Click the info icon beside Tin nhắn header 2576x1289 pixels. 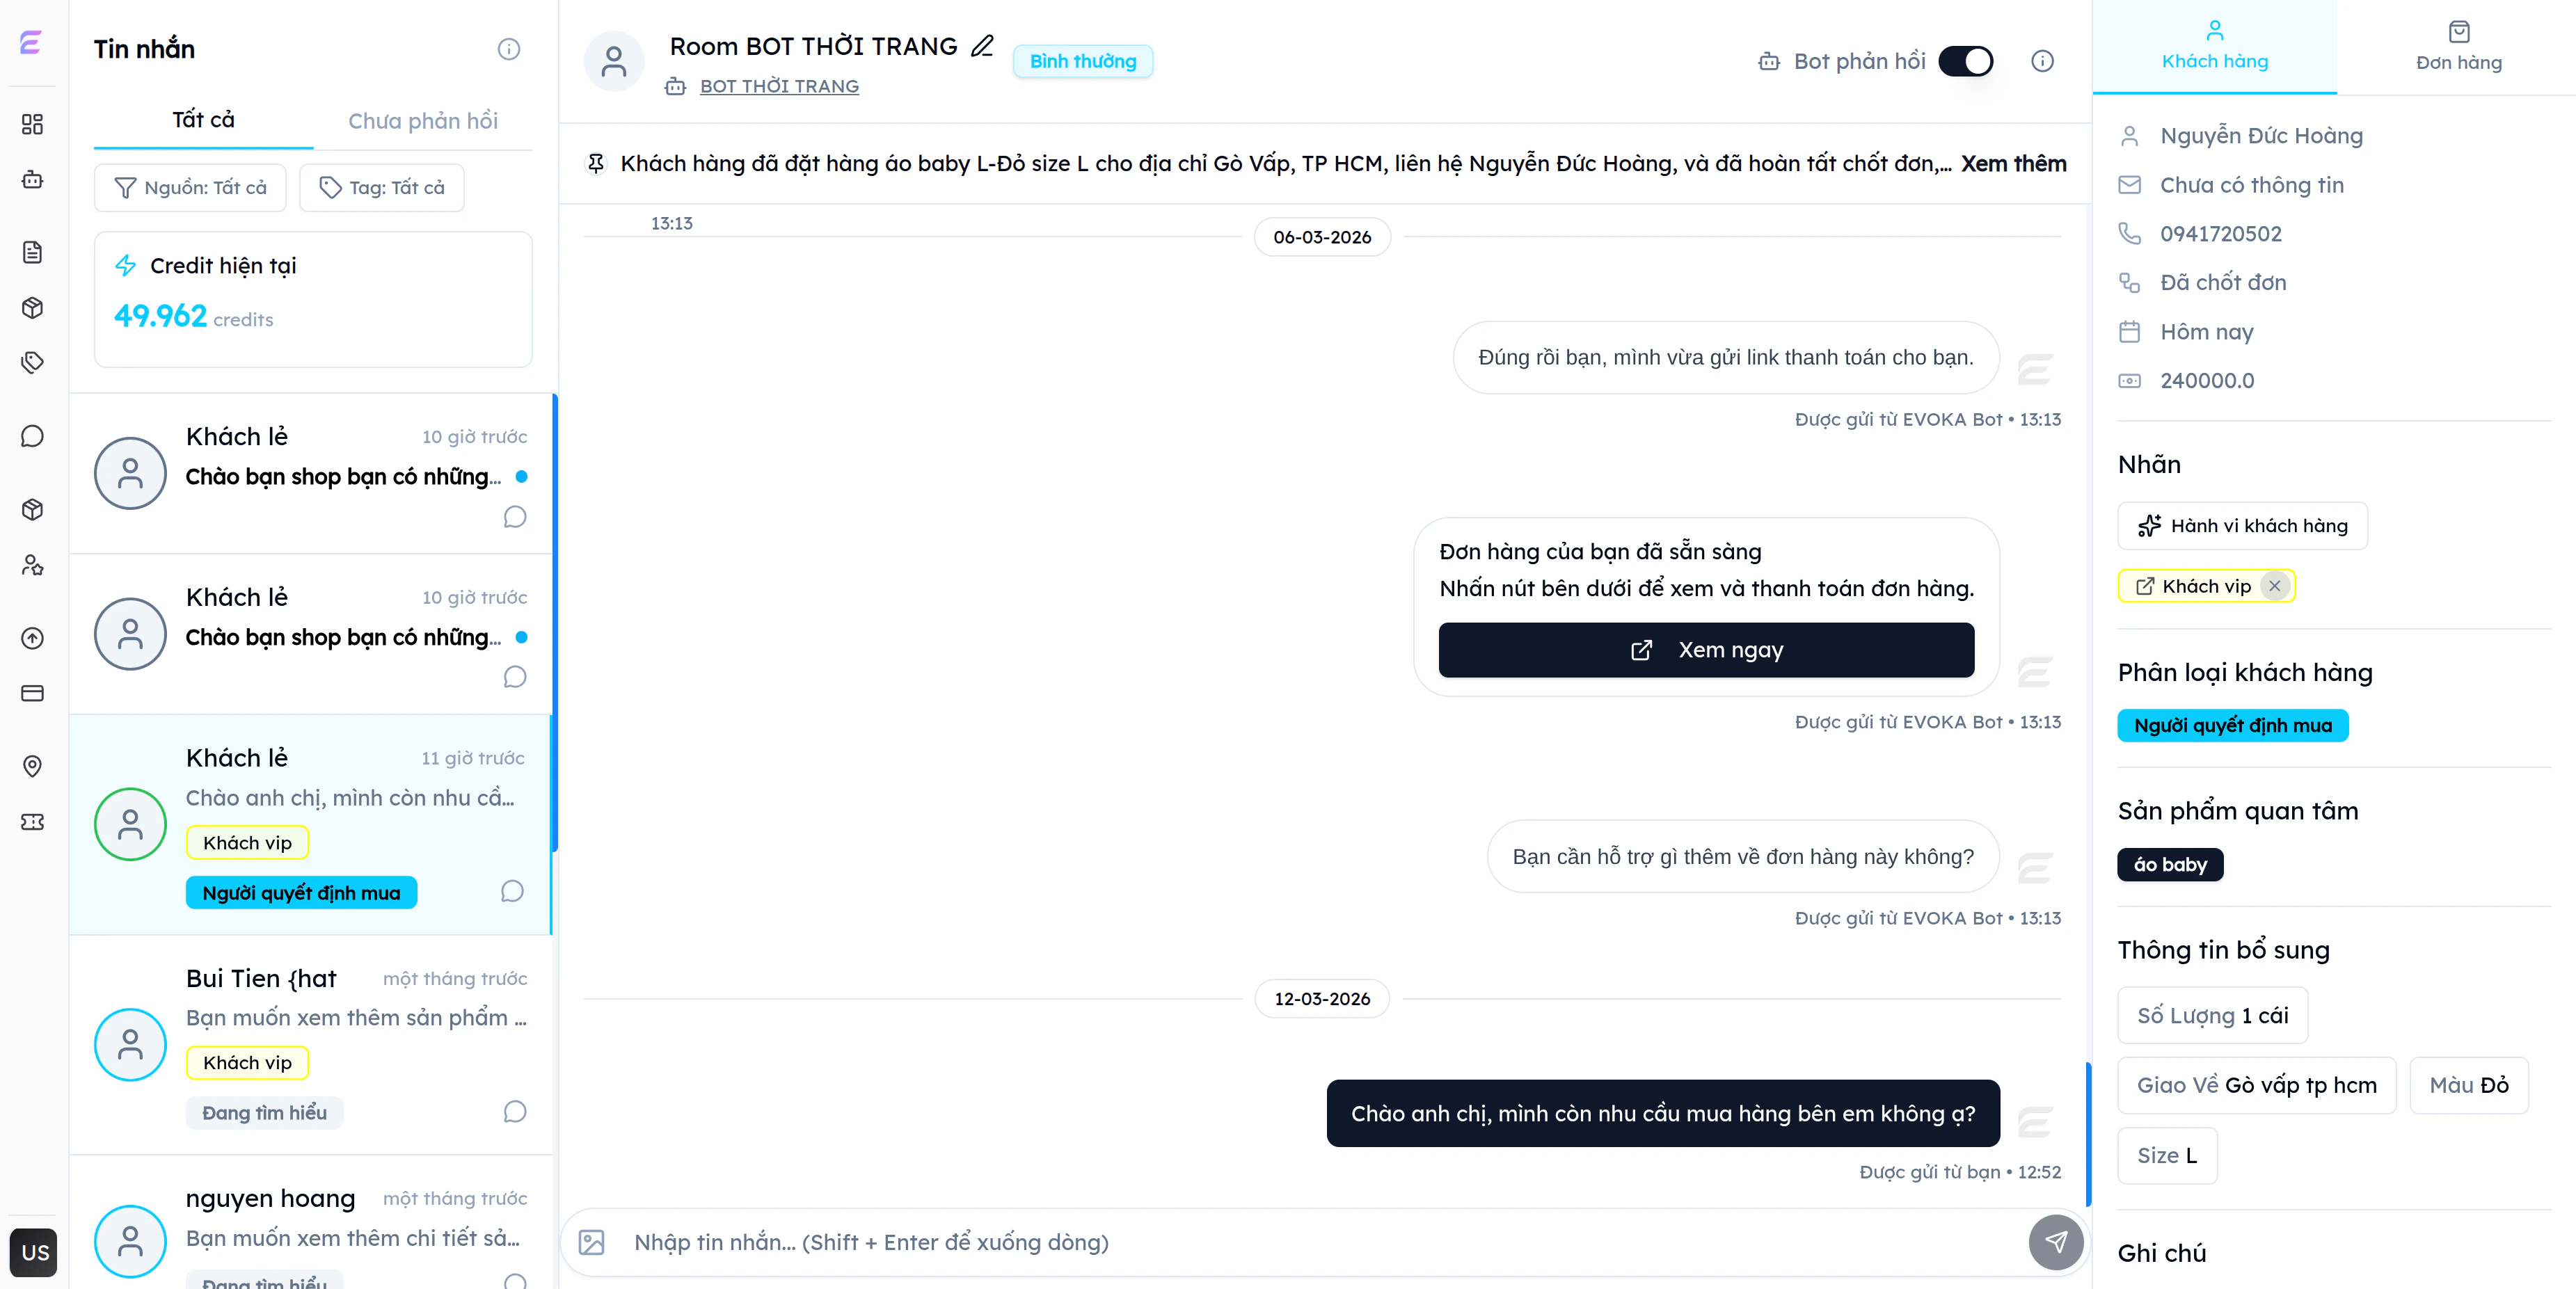pyautogui.click(x=509, y=48)
